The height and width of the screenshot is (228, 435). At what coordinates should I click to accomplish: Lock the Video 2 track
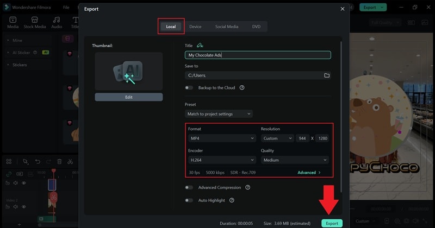tap(8, 207)
